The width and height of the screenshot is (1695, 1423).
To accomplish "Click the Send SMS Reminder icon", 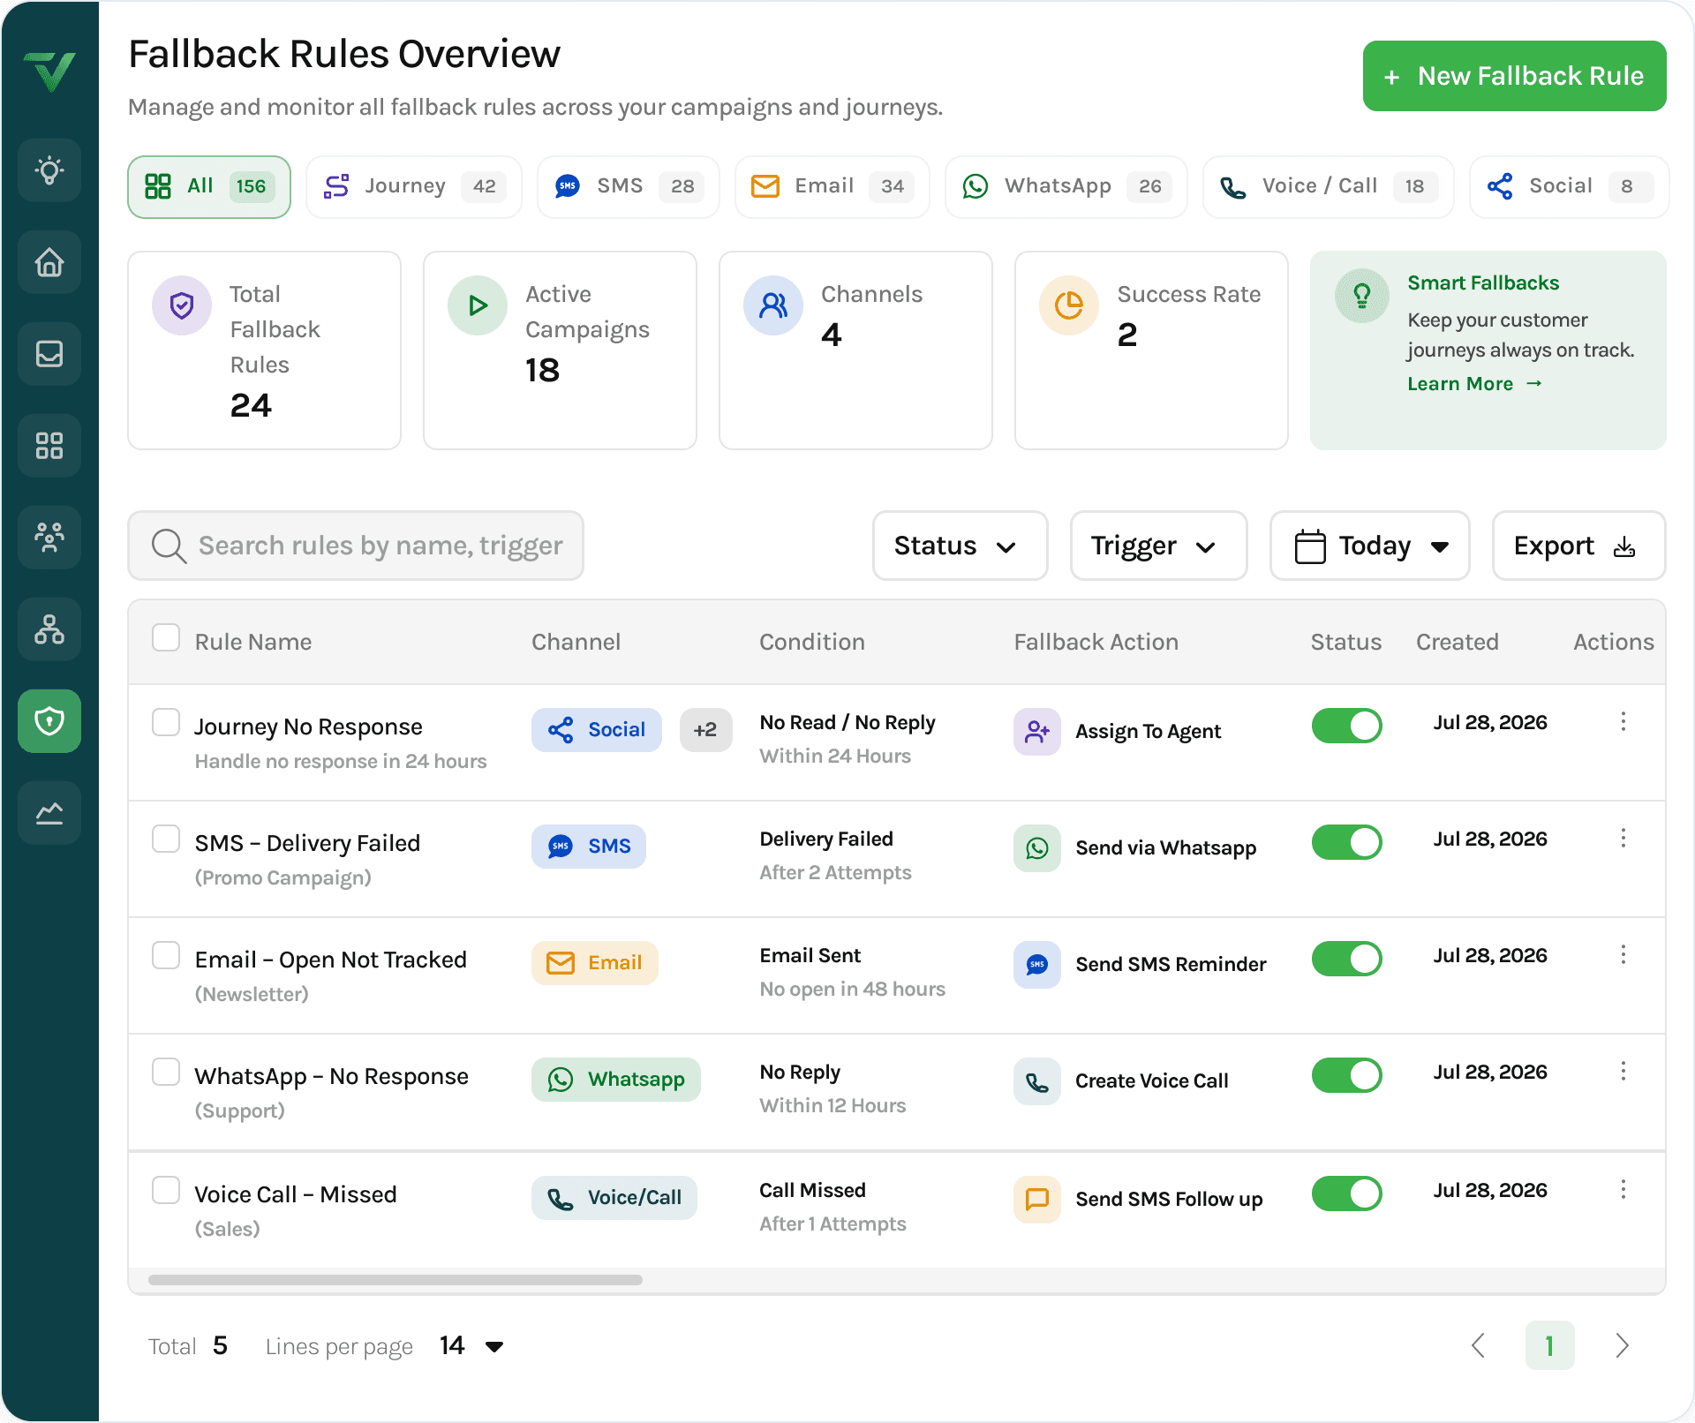I will [x=1037, y=965].
